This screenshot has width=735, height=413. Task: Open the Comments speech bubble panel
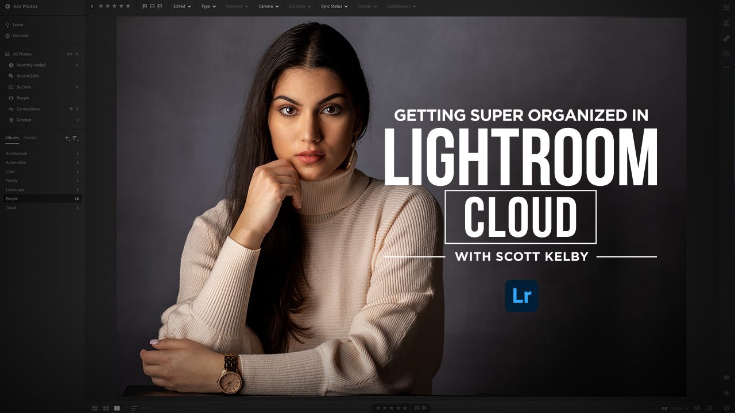click(726, 378)
